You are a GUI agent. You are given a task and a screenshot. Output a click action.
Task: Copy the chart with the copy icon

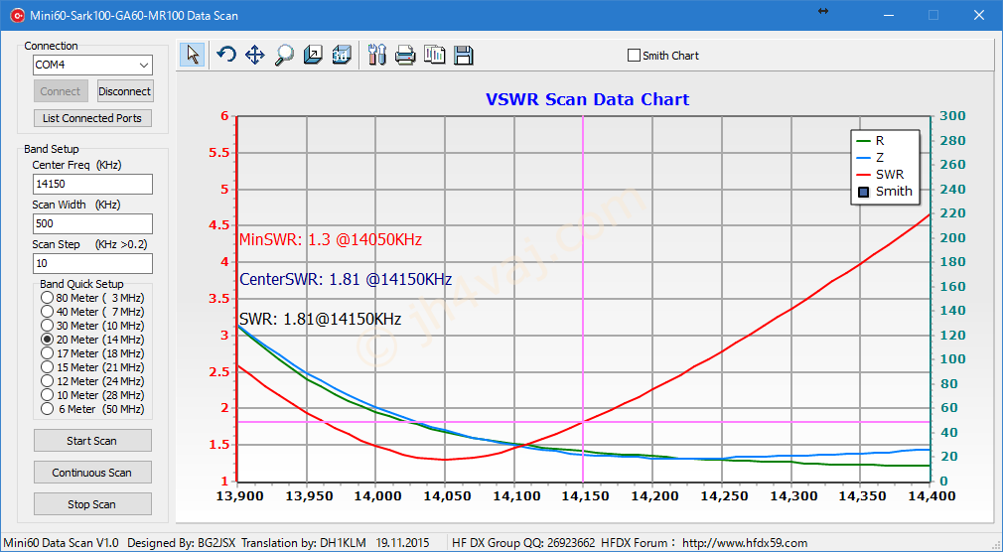click(434, 55)
